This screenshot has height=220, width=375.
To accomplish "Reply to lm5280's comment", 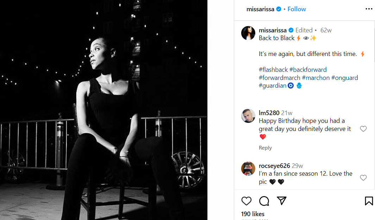I will click(x=265, y=148).
